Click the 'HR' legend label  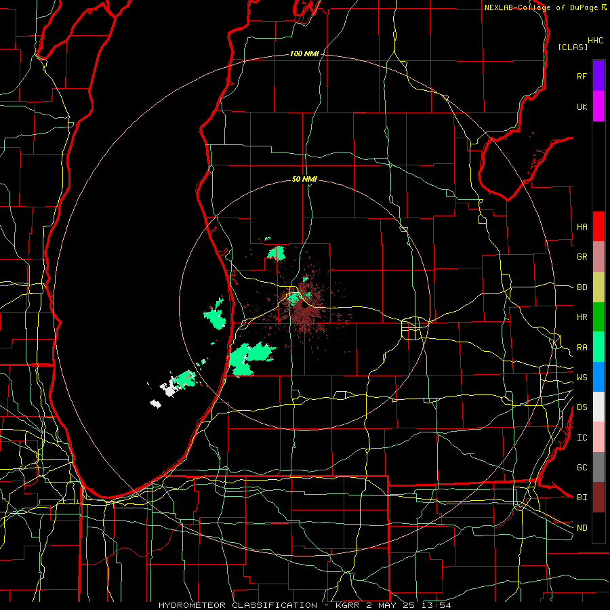click(582, 317)
